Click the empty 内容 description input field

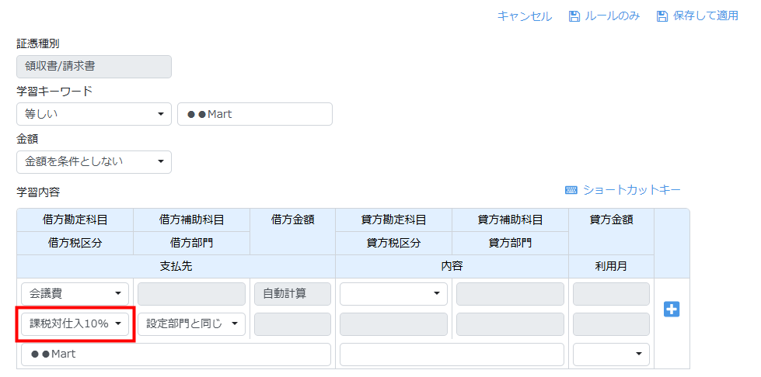(452, 355)
